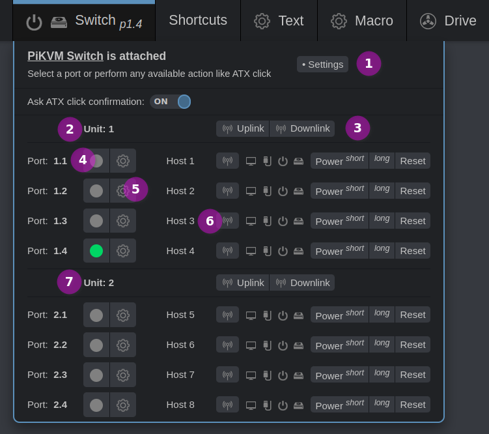Click beacon icon for Host 8
The width and height of the screenshot is (489, 434).
(x=227, y=405)
